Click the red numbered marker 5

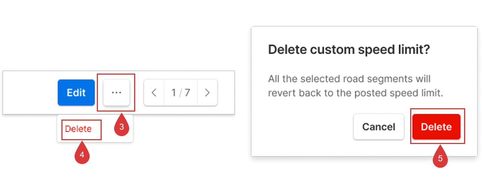click(440, 158)
